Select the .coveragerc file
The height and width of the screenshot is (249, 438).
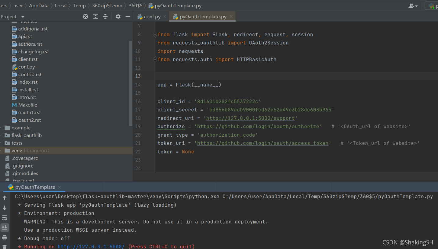coord(25,158)
